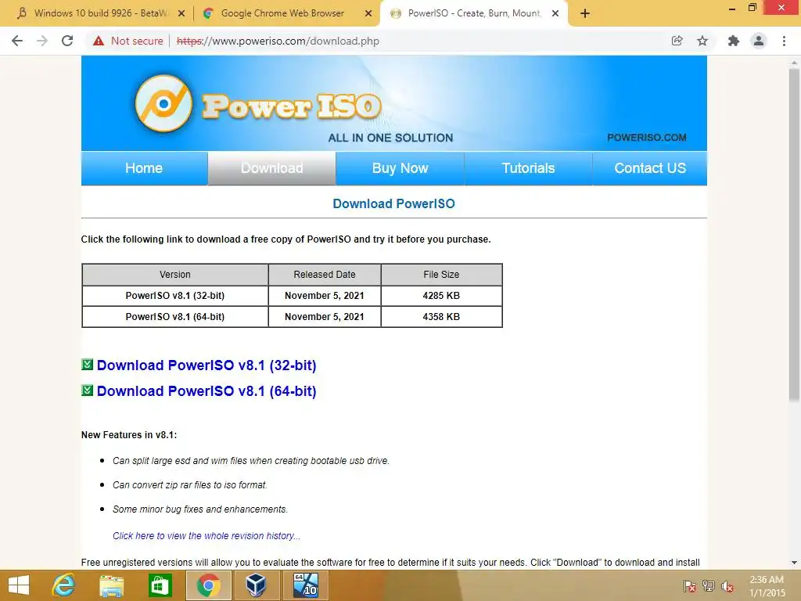Viewport: 801px width, 601px height.
Task: Click the 4358 KB file size cell
Action: 441,317
